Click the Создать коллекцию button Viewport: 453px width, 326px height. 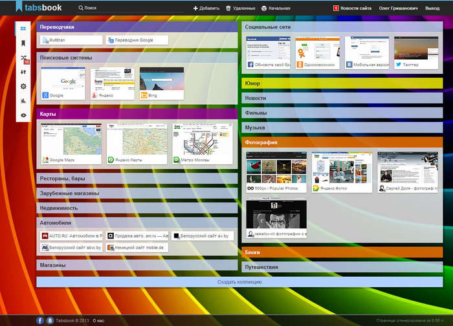click(x=239, y=282)
